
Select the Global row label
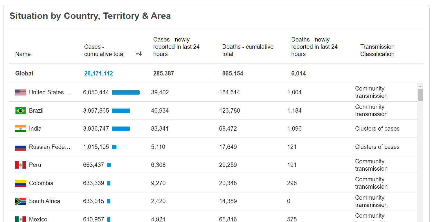pos(24,73)
